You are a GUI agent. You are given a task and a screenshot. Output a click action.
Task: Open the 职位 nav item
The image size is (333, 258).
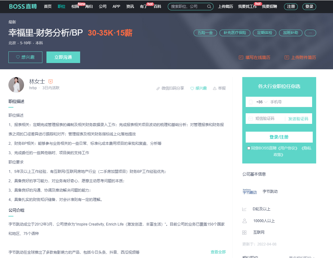62,7
